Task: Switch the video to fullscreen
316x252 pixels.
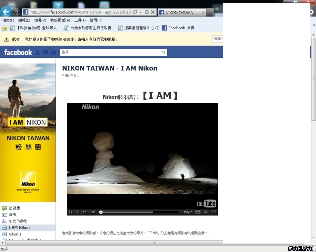Action: pos(214,212)
